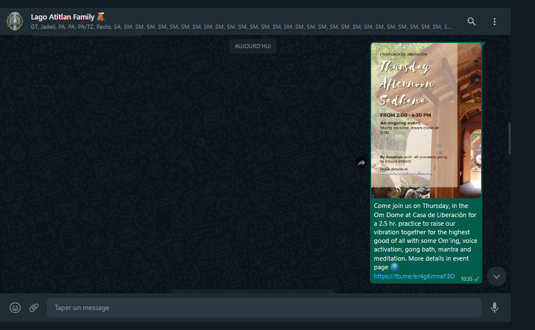This screenshot has height=330, width=535.
Task: Click the search icon in chat header
Action: [x=471, y=22]
